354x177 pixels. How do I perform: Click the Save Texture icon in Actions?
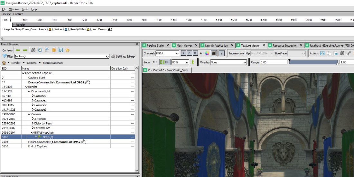pos(322,53)
